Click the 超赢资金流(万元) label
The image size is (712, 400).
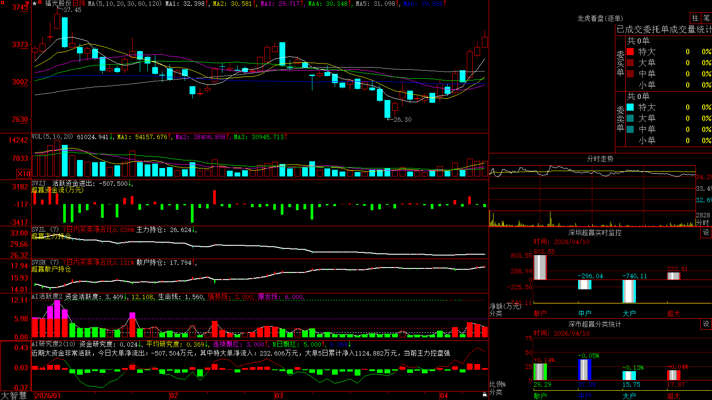click(57, 190)
